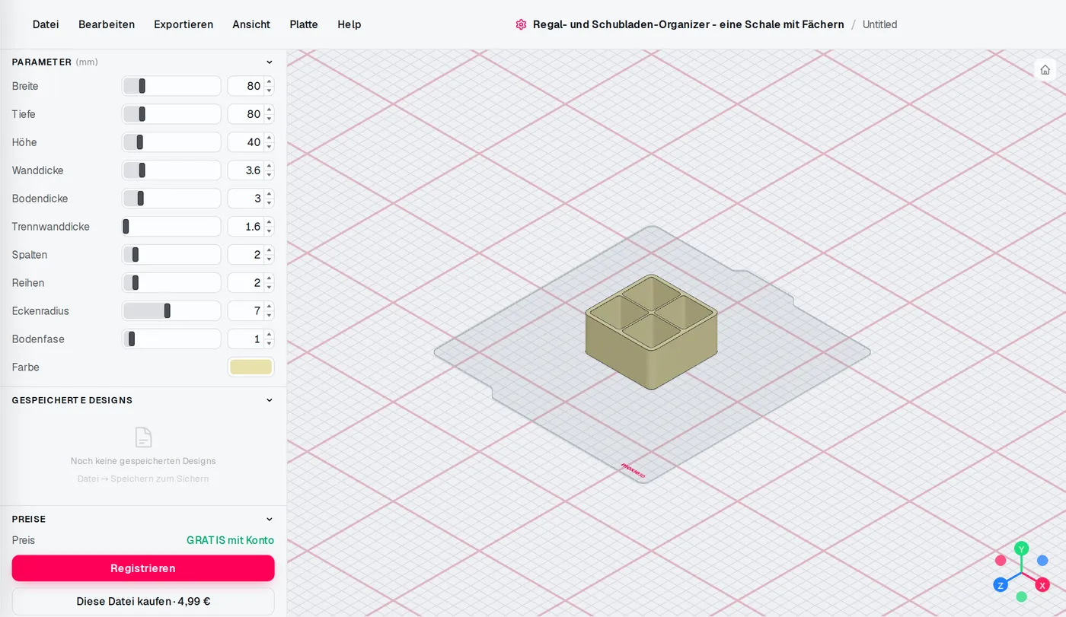This screenshot has width=1066, height=617.
Task: Decrease Reihen with its down arrow
Action: pyautogui.click(x=270, y=288)
